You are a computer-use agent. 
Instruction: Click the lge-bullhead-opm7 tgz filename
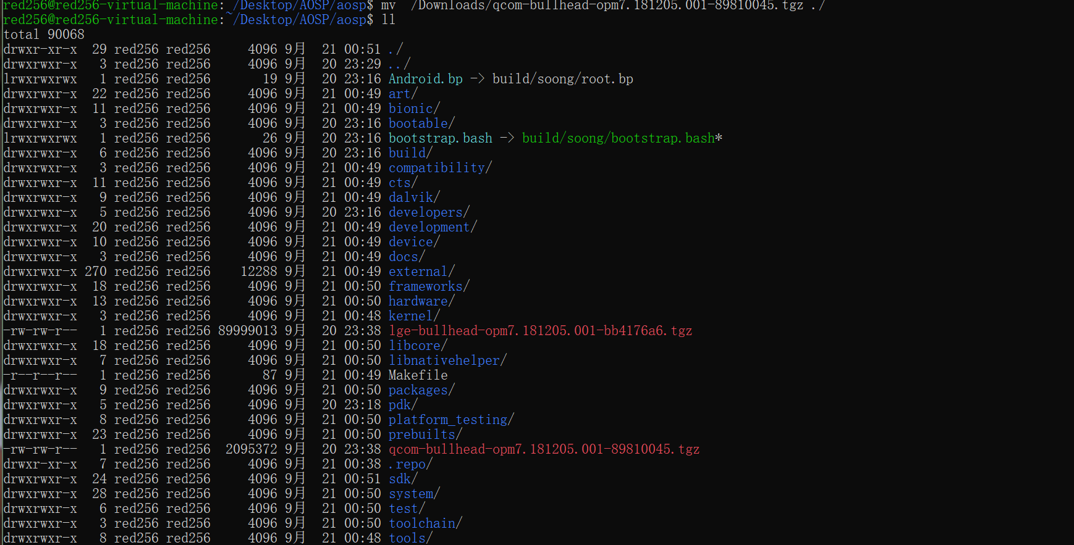click(541, 331)
